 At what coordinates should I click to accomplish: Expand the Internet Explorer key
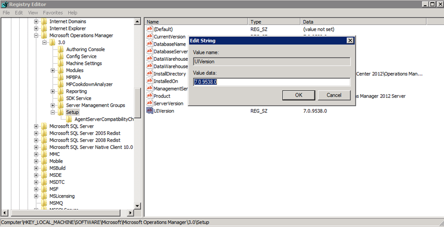point(36,28)
